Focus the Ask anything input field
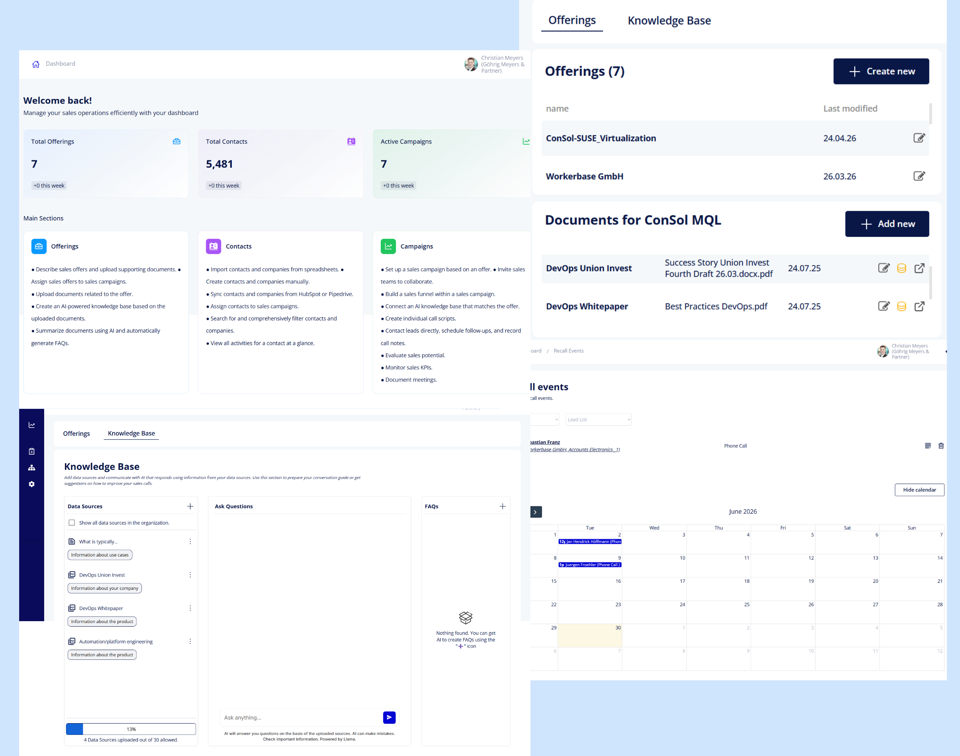The height and width of the screenshot is (756, 960). (301, 717)
